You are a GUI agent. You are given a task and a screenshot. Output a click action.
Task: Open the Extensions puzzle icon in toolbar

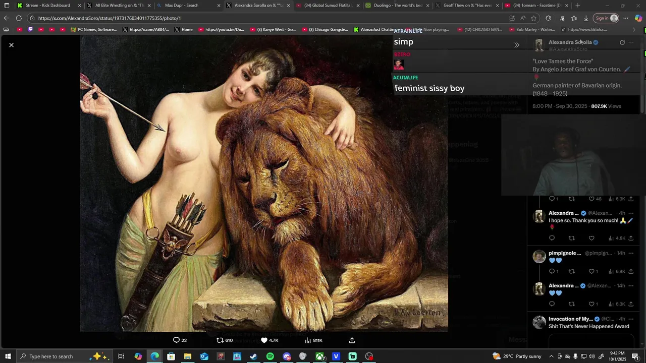pyautogui.click(x=548, y=18)
